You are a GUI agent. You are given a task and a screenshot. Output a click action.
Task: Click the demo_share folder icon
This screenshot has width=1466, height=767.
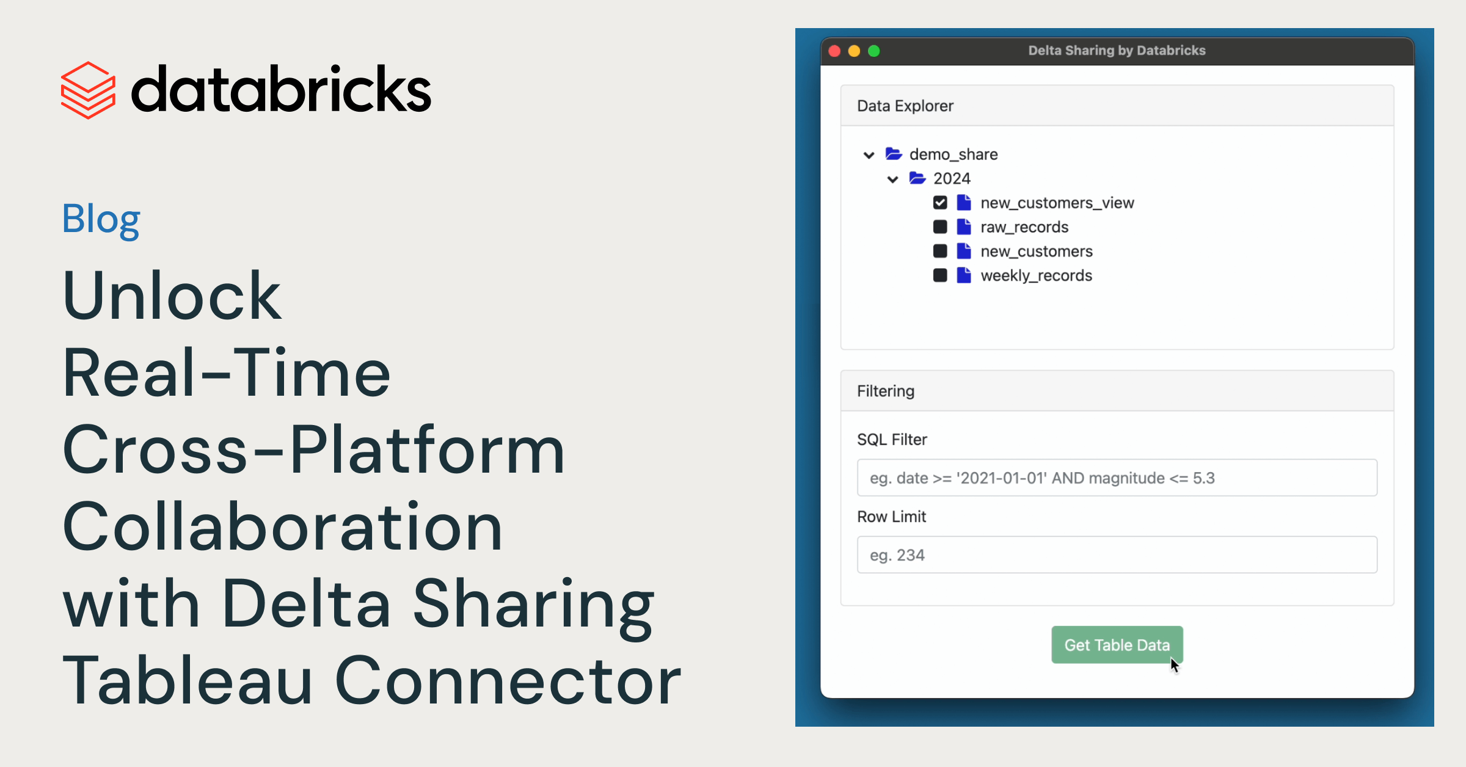click(892, 153)
